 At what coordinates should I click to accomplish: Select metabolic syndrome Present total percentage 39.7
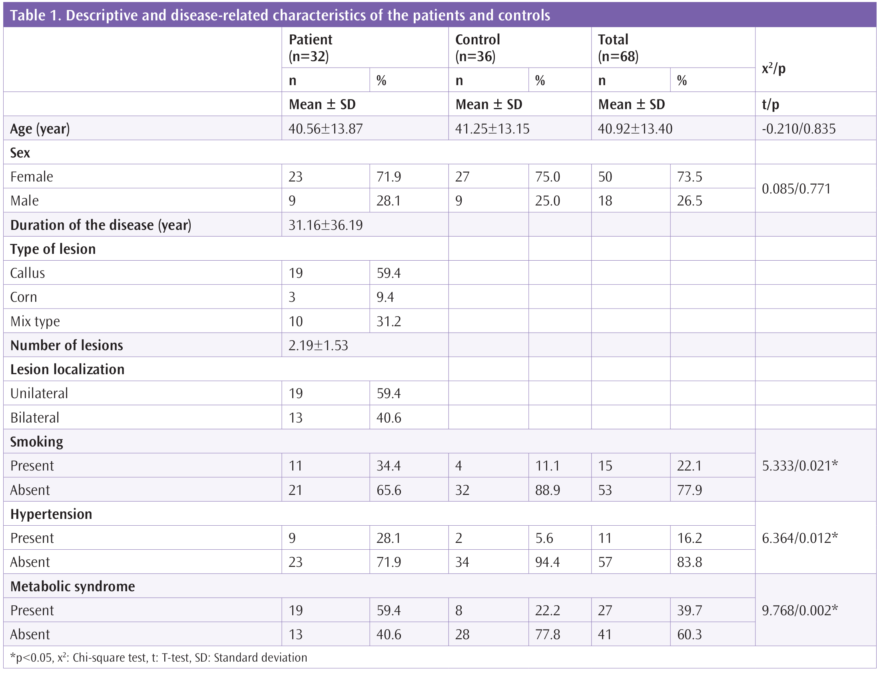tap(689, 610)
